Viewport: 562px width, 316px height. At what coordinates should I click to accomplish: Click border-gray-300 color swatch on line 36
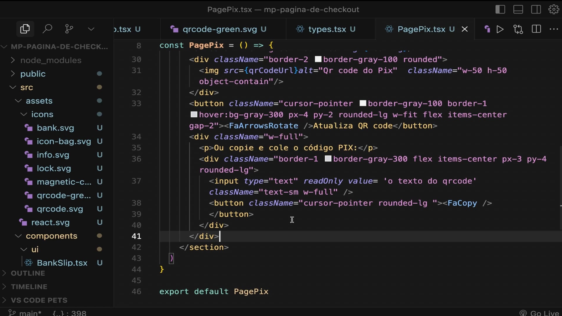point(328,159)
